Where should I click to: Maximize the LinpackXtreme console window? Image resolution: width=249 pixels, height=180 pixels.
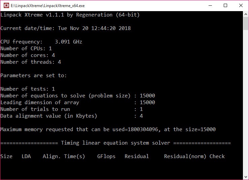coord(225,5)
